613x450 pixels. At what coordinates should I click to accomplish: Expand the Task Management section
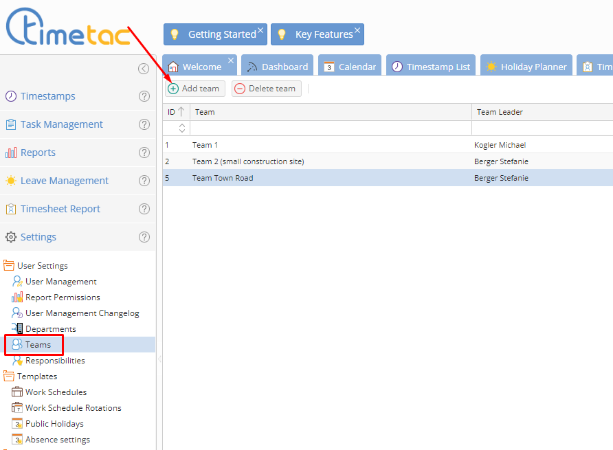(61, 124)
